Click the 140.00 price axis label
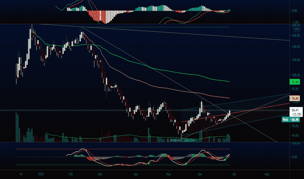Image resolution: width=304 pixels, height=179 pixels. pyautogui.click(x=296, y=47)
